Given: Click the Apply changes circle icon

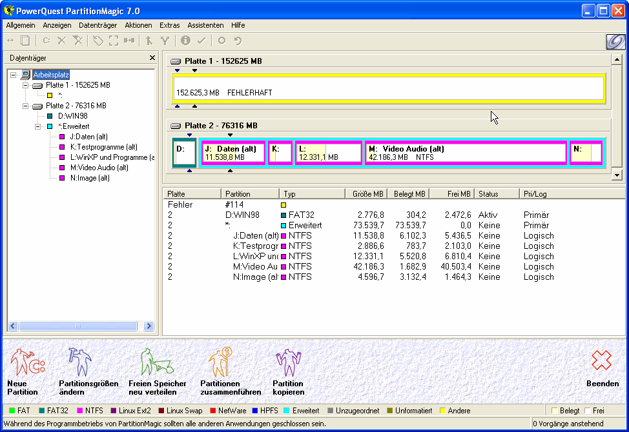Looking at the screenshot, I should [x=222, y=41].
